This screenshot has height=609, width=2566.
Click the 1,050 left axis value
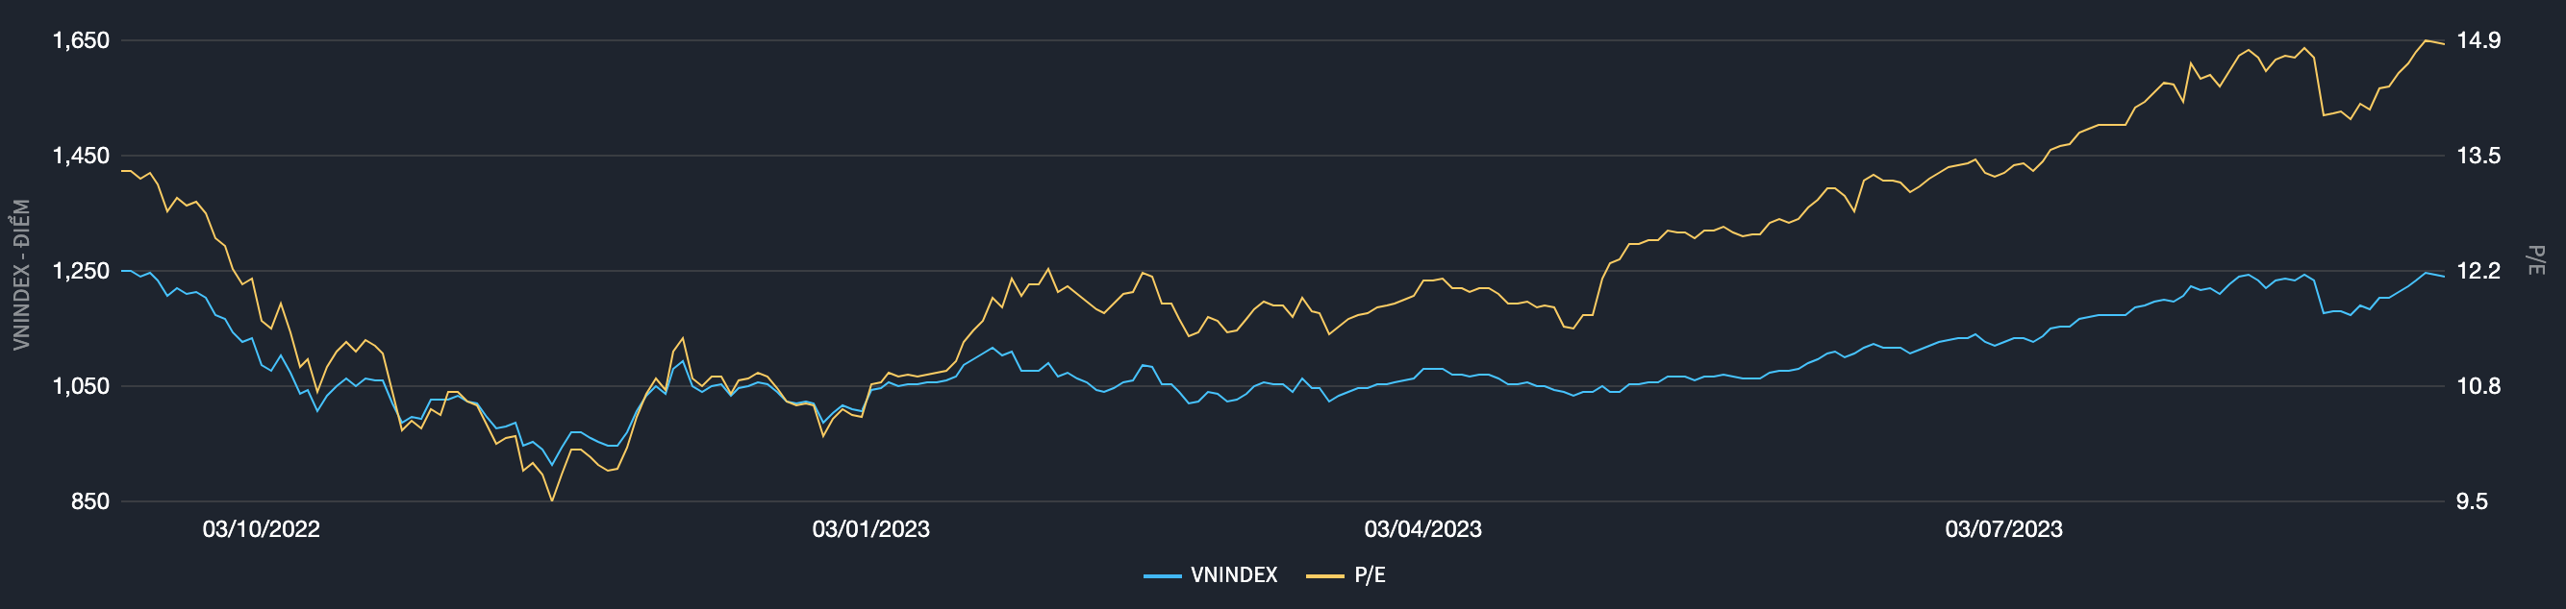pos(81,386)
